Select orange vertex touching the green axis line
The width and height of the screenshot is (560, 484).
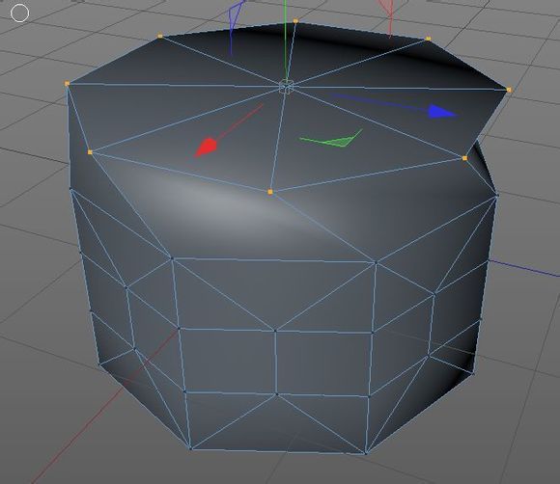coord(295,21)
